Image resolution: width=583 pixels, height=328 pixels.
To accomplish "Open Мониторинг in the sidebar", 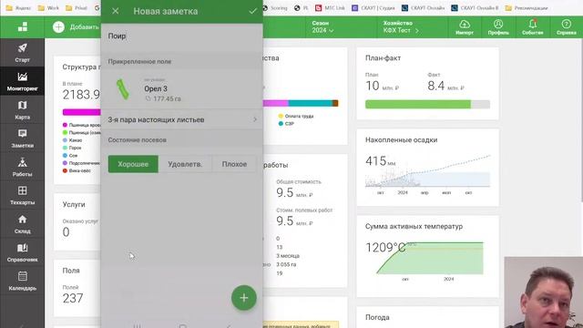I will (x=22, y=81).
